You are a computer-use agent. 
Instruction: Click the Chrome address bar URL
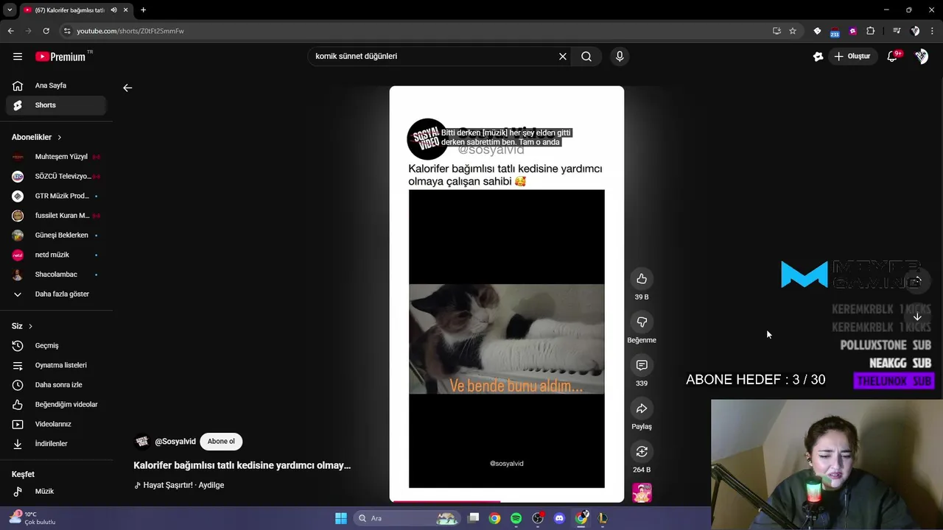click(130, 31)
